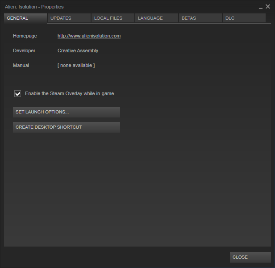Screen dimensions: 275x268
Task: Minimize the Properties window
Action: click(261, 7)
